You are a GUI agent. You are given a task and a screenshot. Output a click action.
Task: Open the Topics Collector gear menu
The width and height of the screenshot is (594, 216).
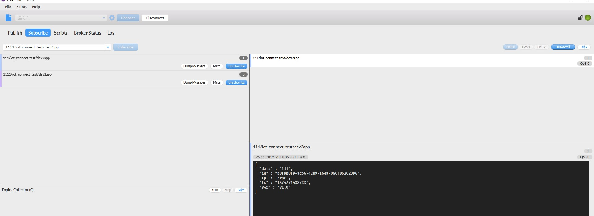241,190
